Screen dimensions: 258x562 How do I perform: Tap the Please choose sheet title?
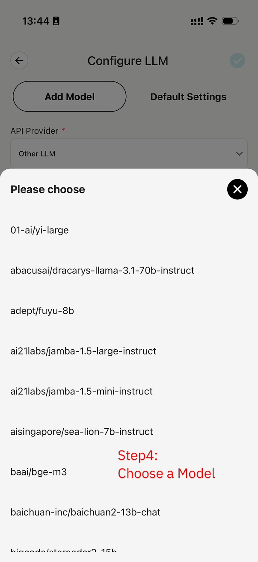(x=48, y=189)
